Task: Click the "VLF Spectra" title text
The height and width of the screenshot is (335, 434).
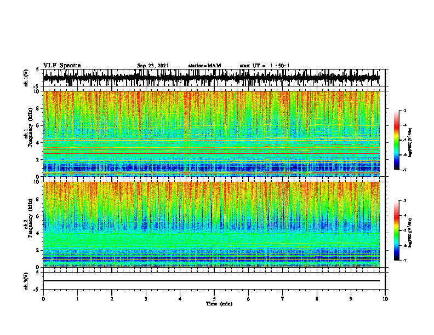Action: [x=62, y=66]
